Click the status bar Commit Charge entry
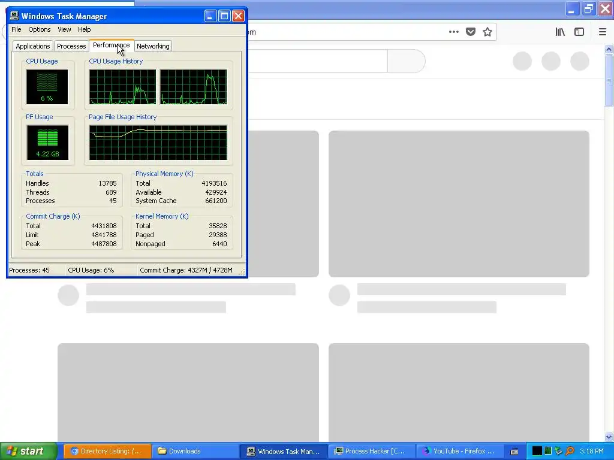The height and width of the screenshot is (460, 614). (186, 270)
